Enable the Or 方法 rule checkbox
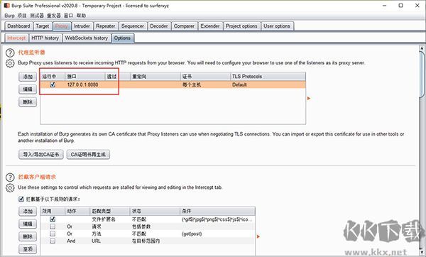The width and height of the screenshot is (426, 257). coord(53,234)
